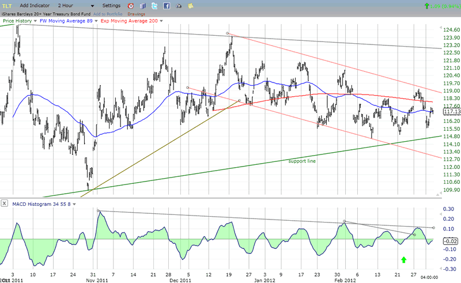Share the chart on Facebook
461x283 pixels.
167,5
